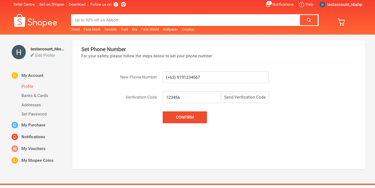The width and height of the screenshot is (375, 188).
Task: Click the Shopee logo
Action: coord(35,21)
